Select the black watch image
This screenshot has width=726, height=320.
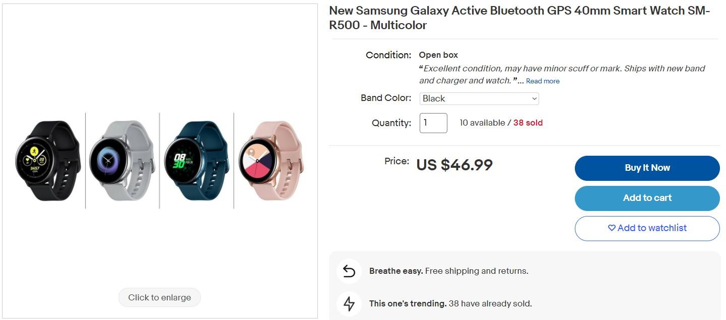pyautogui.click(x=47, y=161)
